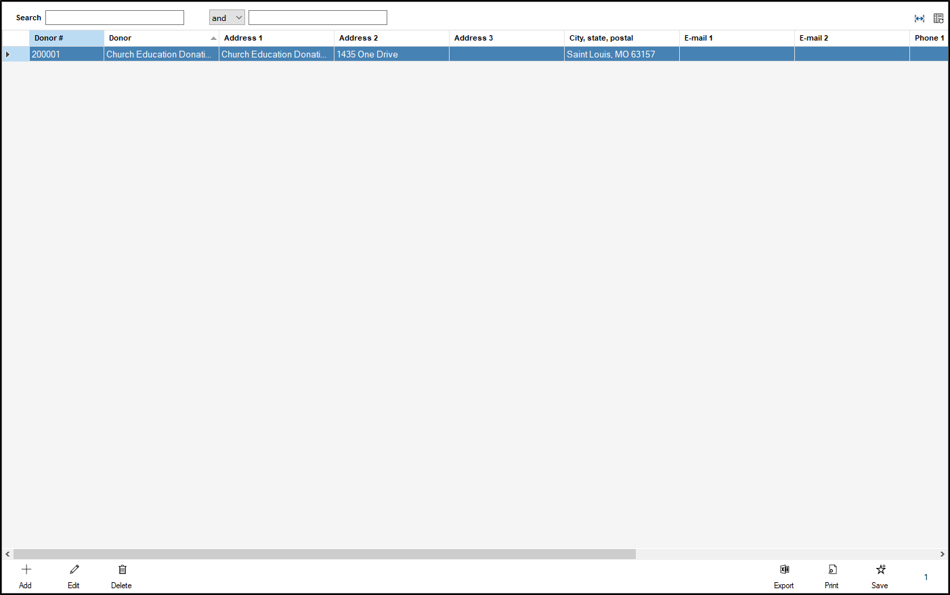Viewport: 950px width, 595px height.
Task: Print the donor list
Action: 832,570
